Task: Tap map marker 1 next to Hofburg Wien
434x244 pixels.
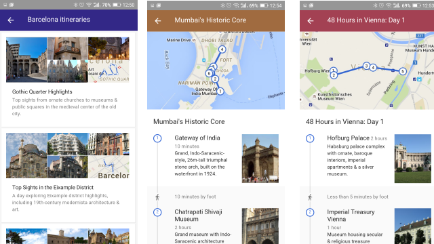Action: (334, 70)
